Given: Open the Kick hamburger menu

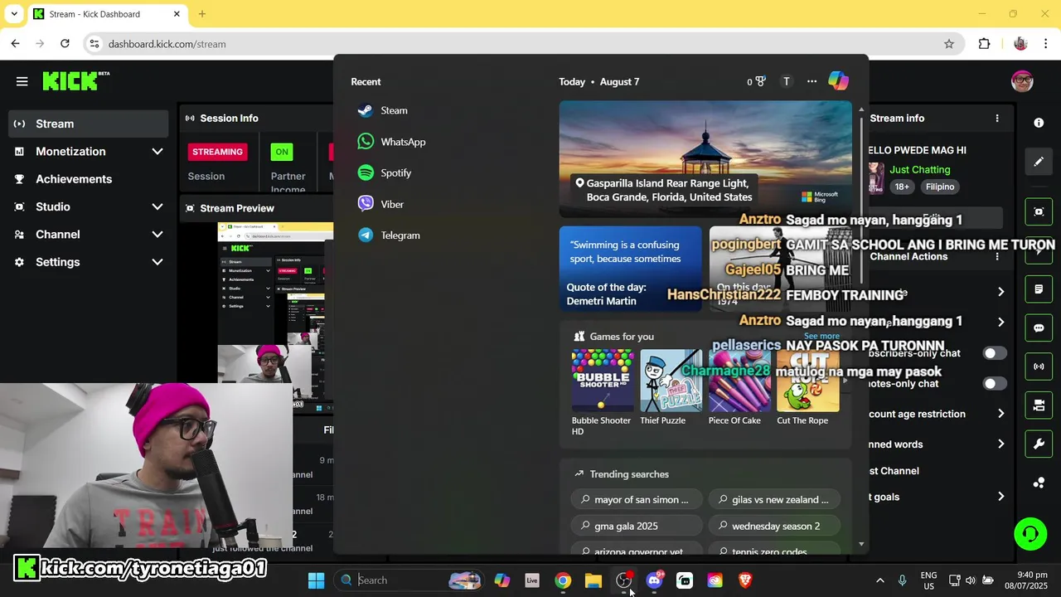Looking at the screenshot, I should 22,81.
